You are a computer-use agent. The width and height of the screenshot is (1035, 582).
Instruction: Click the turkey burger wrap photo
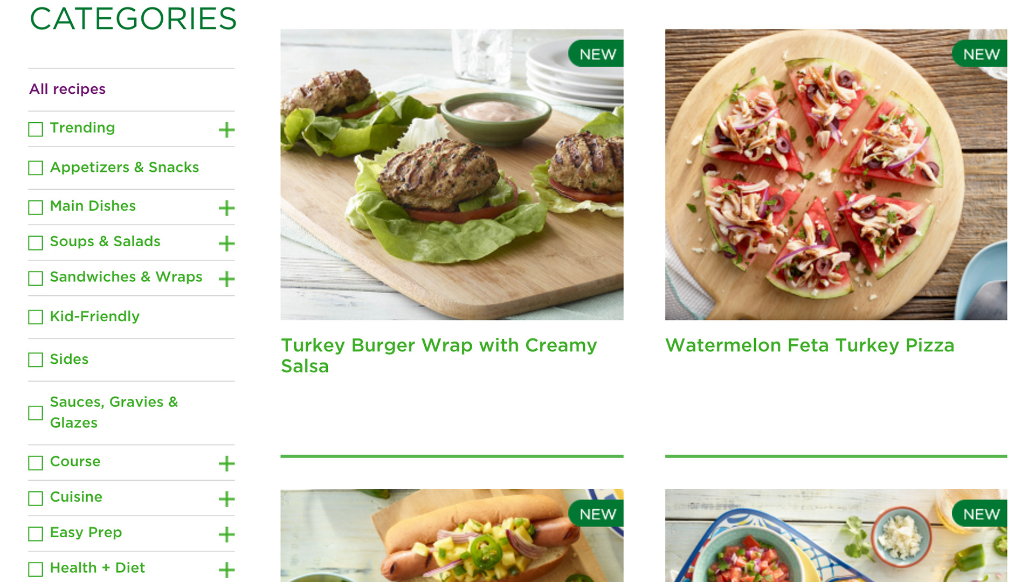pos(452,175)
